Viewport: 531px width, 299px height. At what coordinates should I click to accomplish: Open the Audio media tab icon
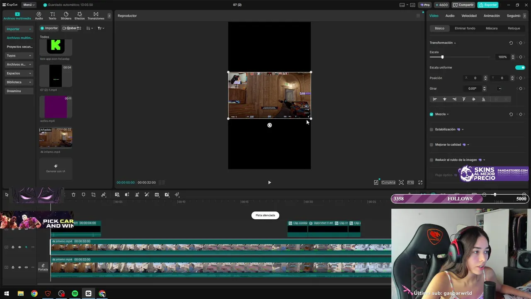[39, 16]
